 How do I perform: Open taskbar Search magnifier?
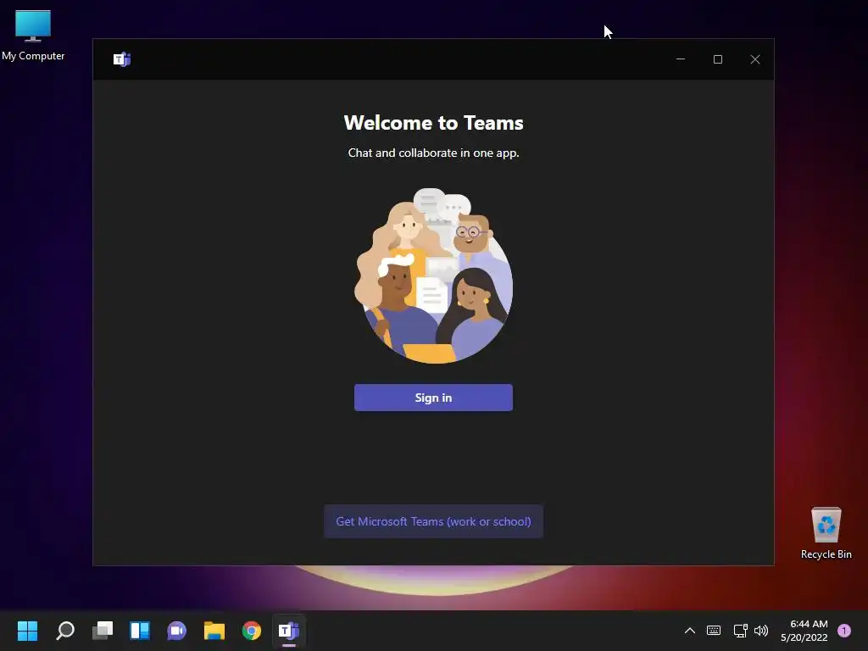click(x=65, y=631)
